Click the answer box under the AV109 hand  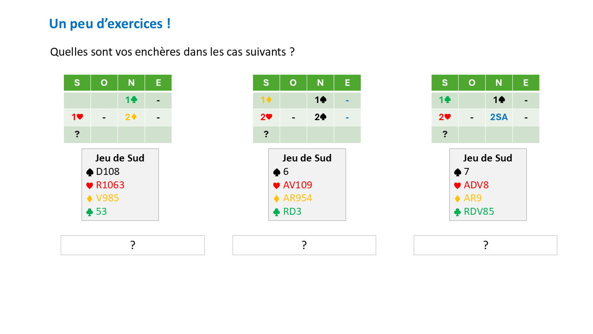coord(304,245)
